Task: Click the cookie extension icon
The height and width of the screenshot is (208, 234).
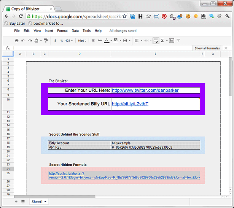Action: (188, 16)
